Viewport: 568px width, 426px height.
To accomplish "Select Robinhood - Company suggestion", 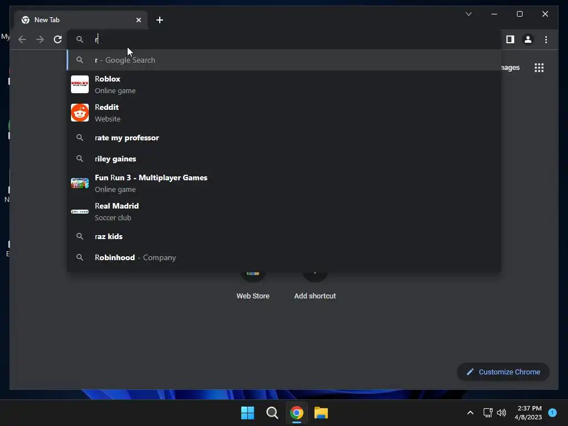I will (x=285, y=257).
